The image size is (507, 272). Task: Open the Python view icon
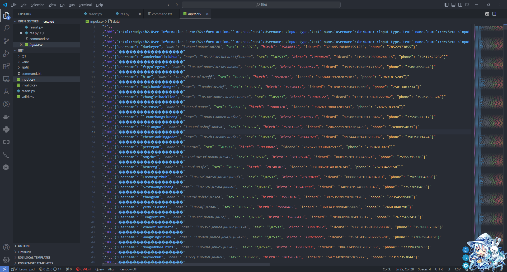tap(6, 129)
